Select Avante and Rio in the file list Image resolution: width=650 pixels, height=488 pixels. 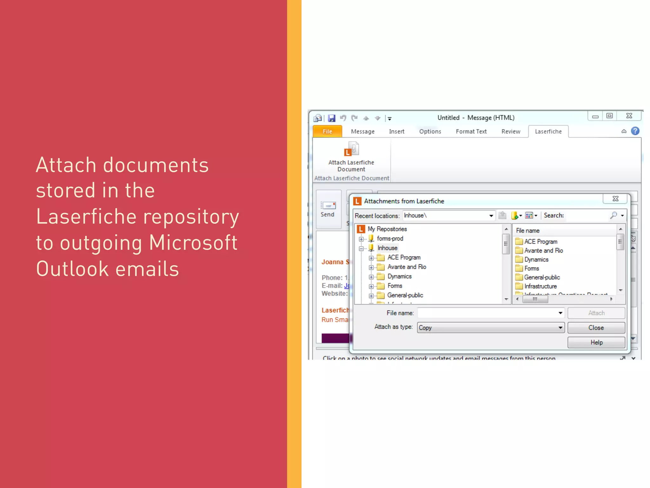point(543,250)
